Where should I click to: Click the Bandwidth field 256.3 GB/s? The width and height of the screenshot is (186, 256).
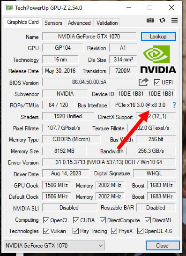click(x=151, y=151)
